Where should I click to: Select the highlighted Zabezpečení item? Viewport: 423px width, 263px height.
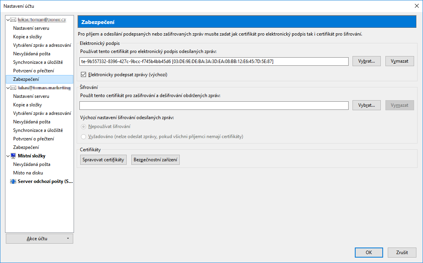coord(40,79)
